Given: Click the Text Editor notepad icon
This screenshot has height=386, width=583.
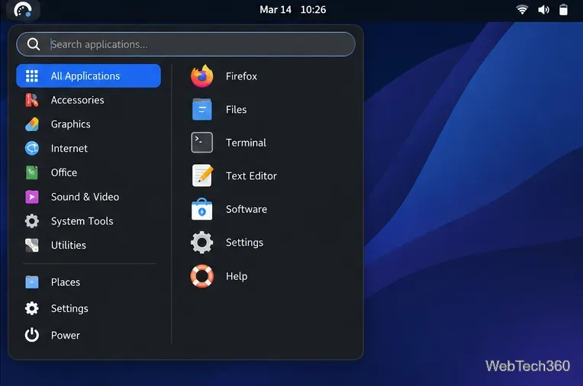Looking at the screenshot, I should coord(203,175).
